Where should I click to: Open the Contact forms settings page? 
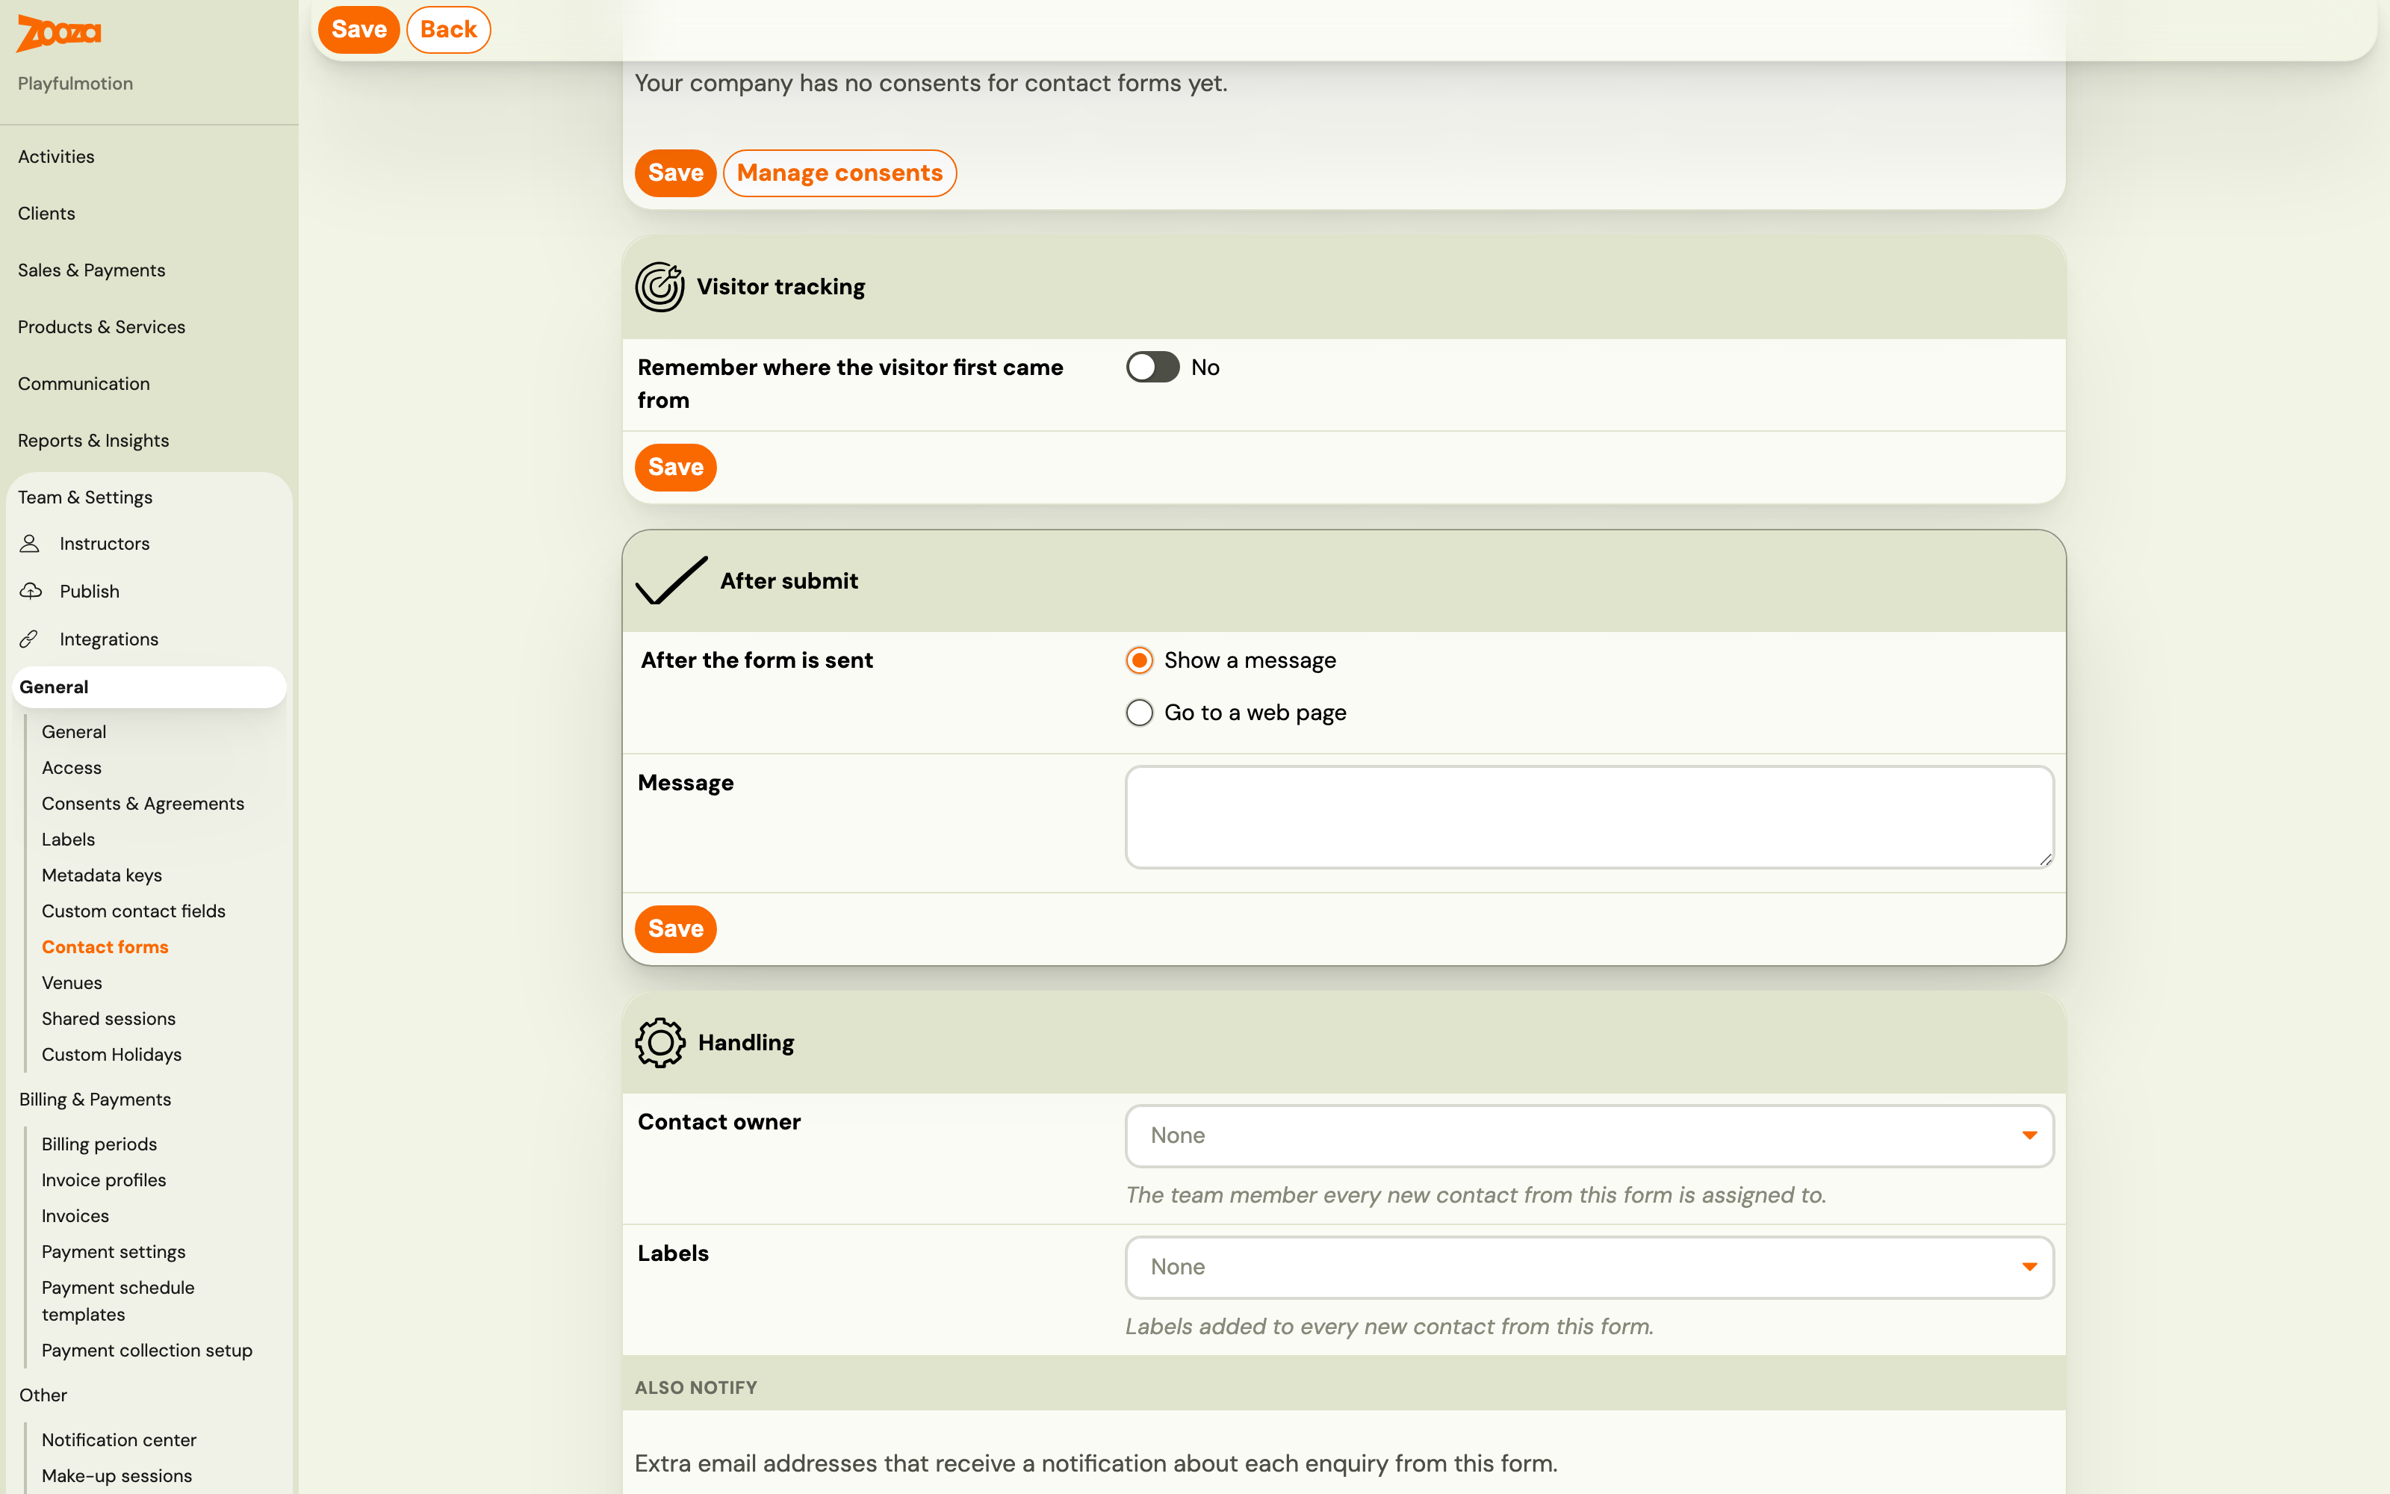(105, 946)
